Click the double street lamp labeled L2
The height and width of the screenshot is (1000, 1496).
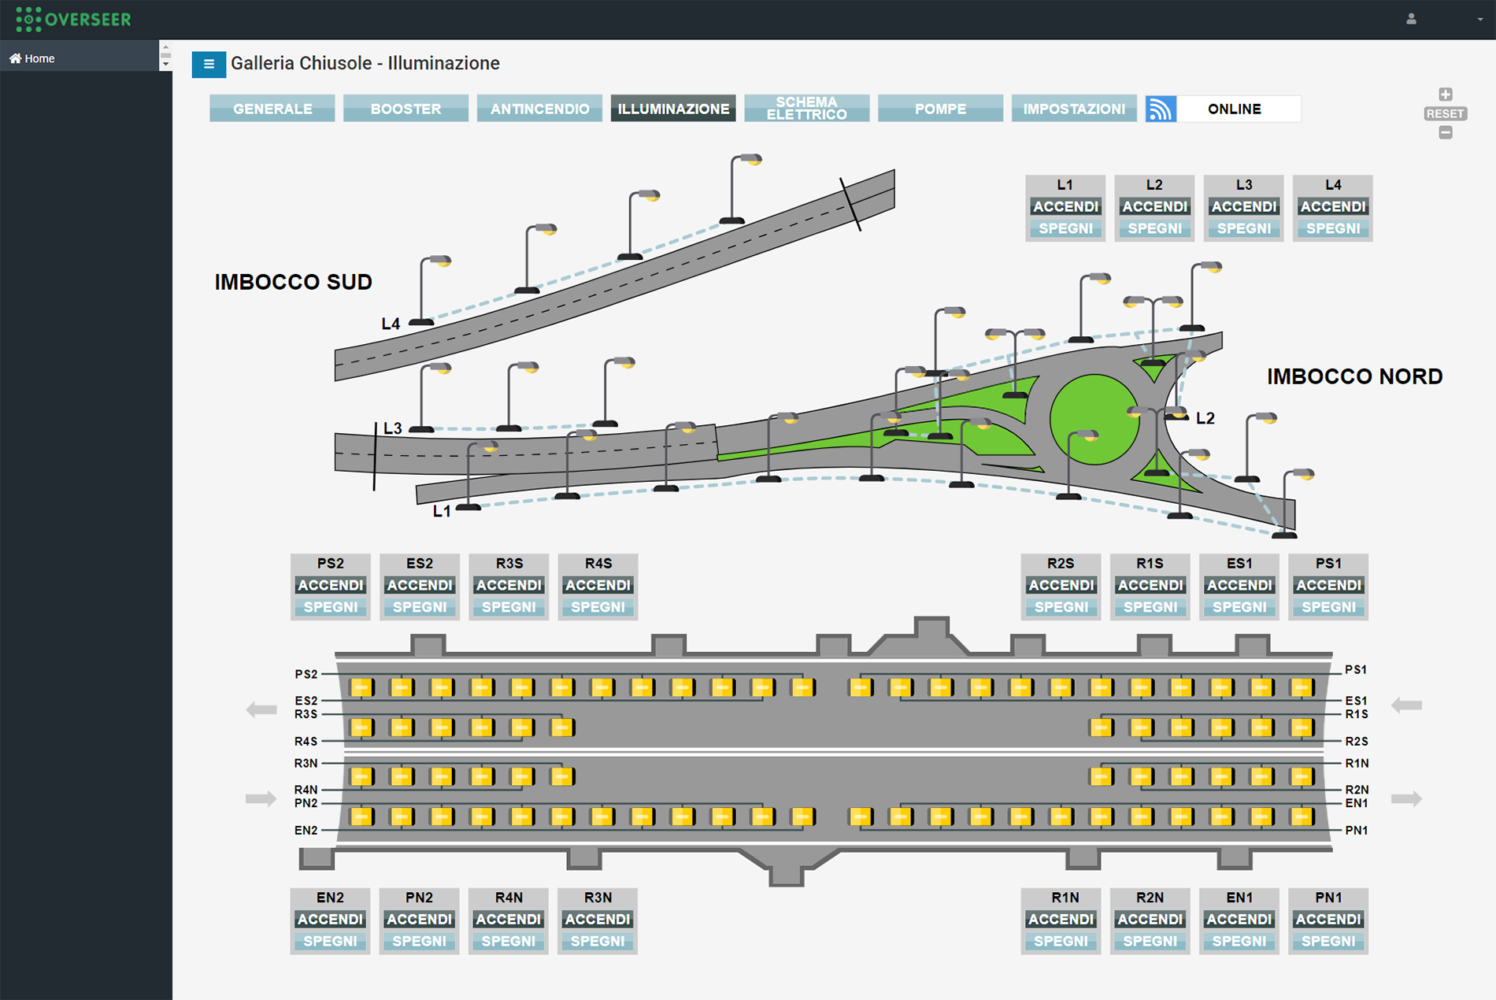[x=1157, y=441]
